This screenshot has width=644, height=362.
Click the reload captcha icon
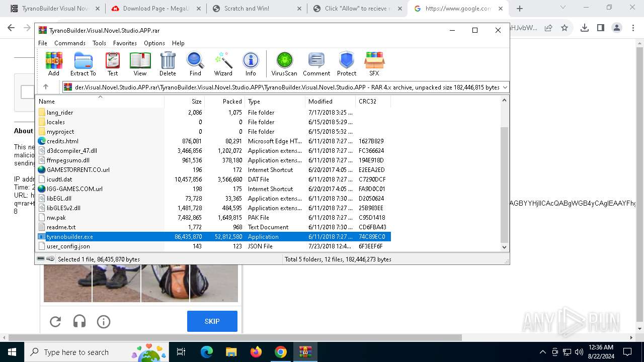(55, 321)
